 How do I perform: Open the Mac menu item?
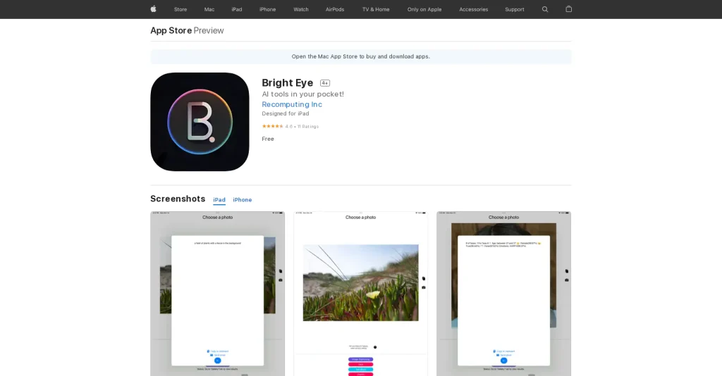tap(209, 9)
